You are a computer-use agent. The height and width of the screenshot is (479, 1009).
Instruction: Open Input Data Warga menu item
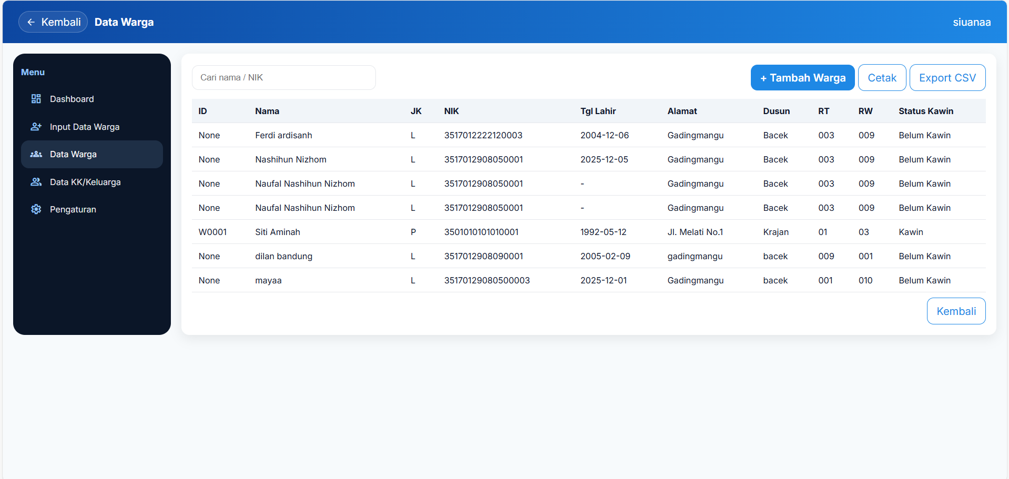tap(84, 127)
